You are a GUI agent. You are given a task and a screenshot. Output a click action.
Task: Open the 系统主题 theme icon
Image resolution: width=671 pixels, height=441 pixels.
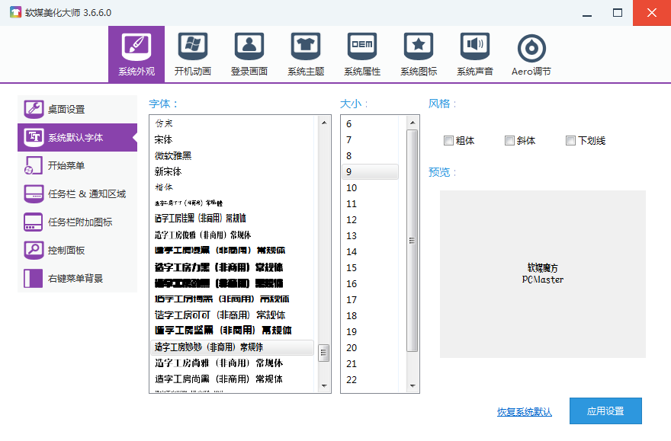click(x=305, y=54)
